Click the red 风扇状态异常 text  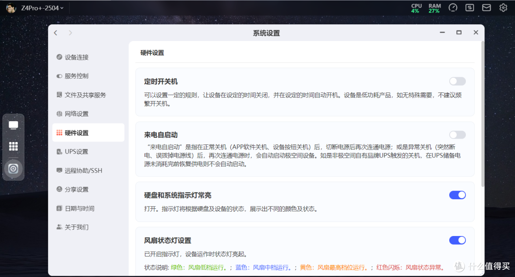click(425, 267)
